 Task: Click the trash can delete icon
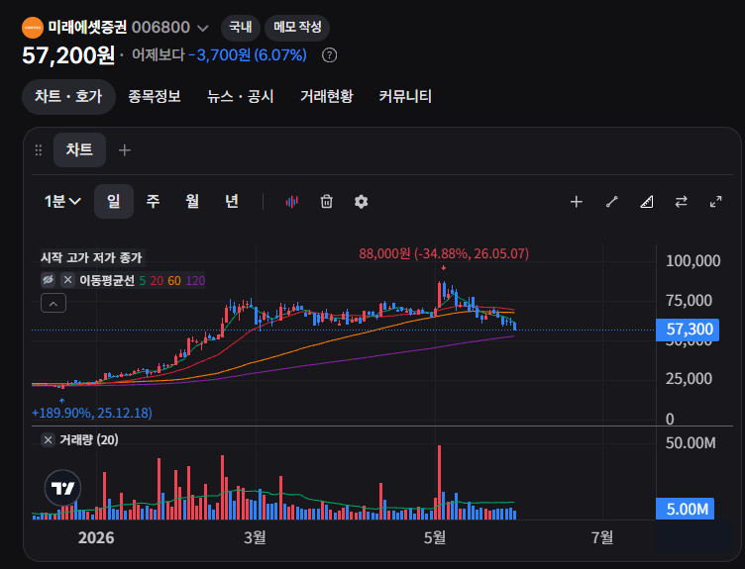pos(326,202)
